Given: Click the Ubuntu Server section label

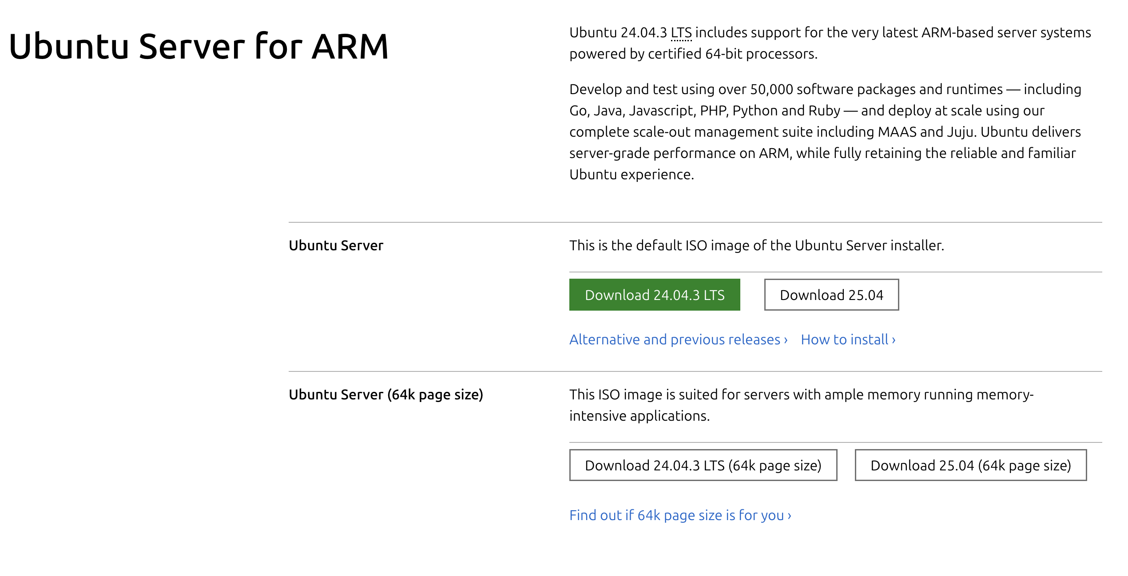Looking at the screenshot, I should [x=336, y=245].
